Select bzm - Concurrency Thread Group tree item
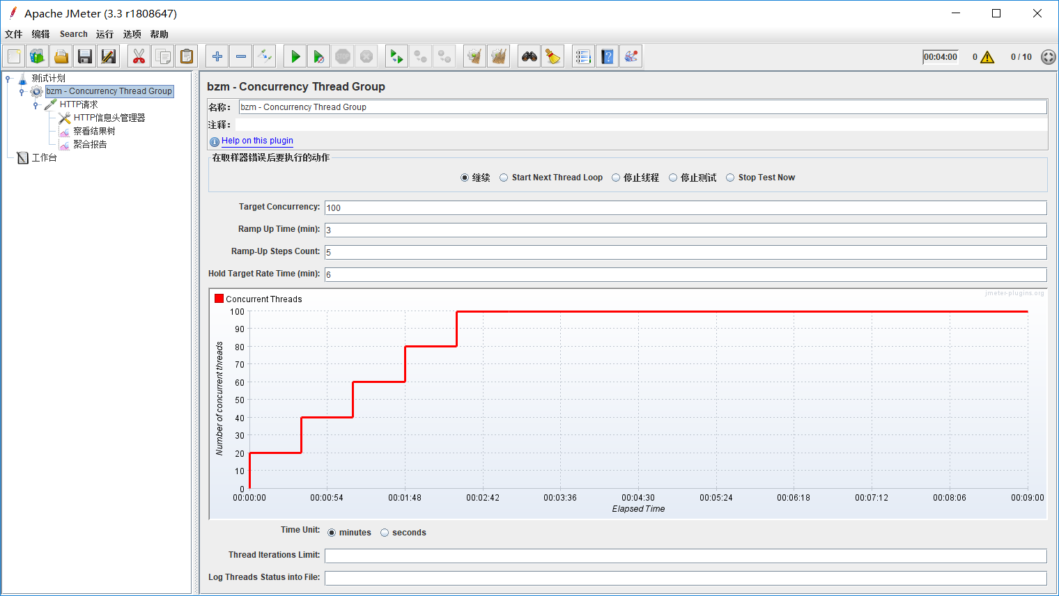 click(x=109, y=91)
